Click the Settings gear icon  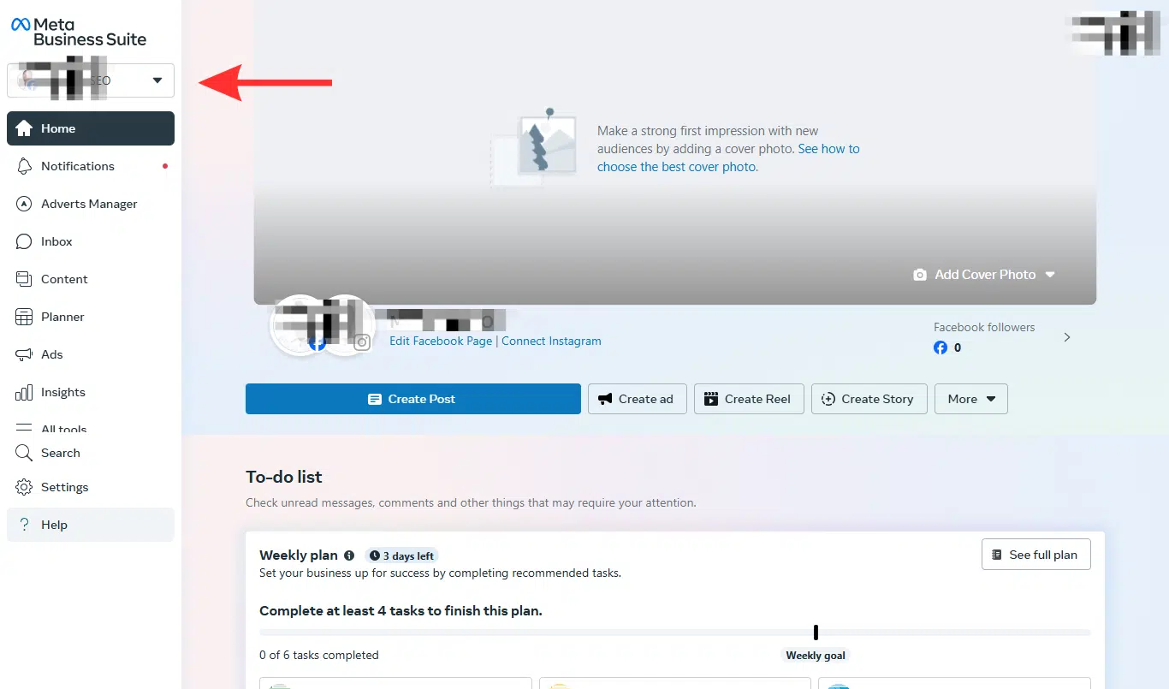pyautogui.click(x=24, y=487)
